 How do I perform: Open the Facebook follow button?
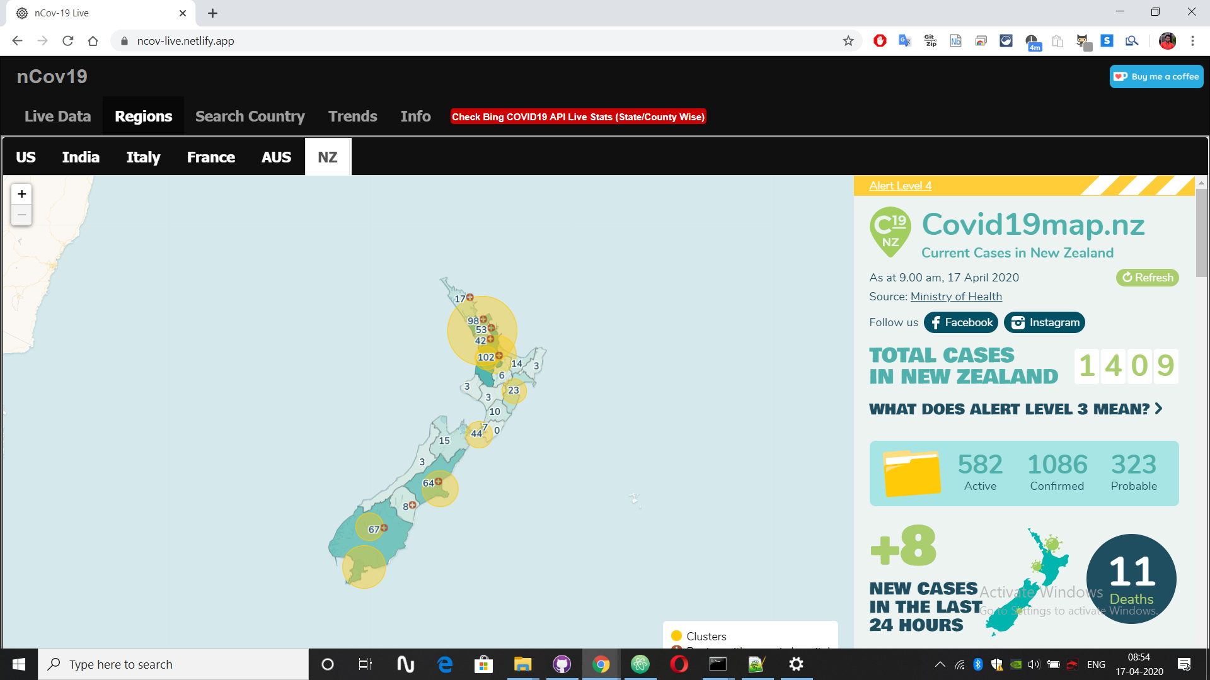961,322
